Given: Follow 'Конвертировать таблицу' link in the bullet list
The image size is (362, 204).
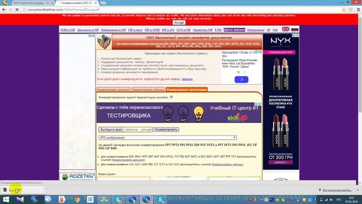Looking at the screenshot, I should (227, 164).
